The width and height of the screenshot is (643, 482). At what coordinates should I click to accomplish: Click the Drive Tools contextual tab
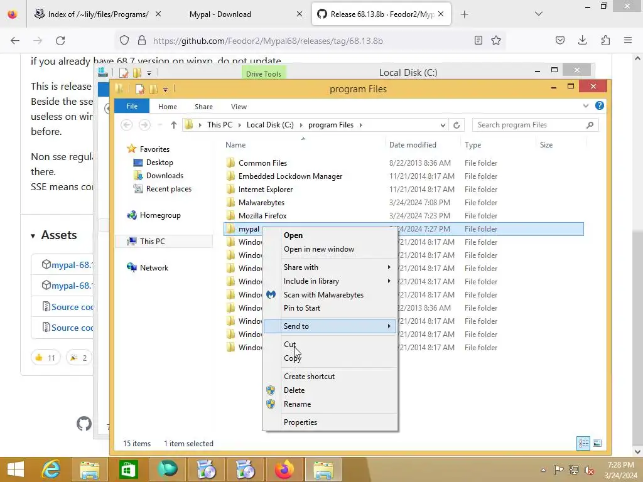264,74
